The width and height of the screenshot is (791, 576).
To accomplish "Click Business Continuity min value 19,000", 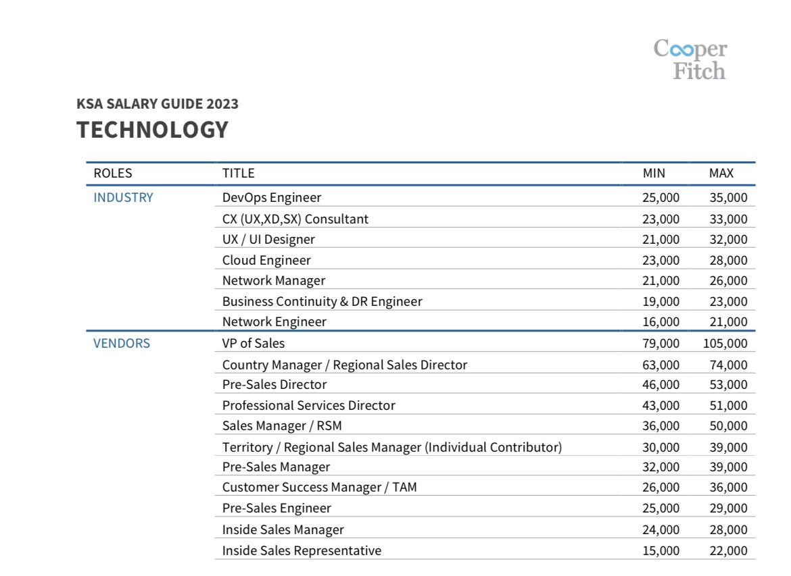I will [661, 301].
